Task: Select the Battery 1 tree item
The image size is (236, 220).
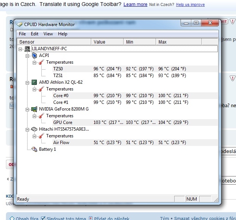Action: [x=47, y=149]
